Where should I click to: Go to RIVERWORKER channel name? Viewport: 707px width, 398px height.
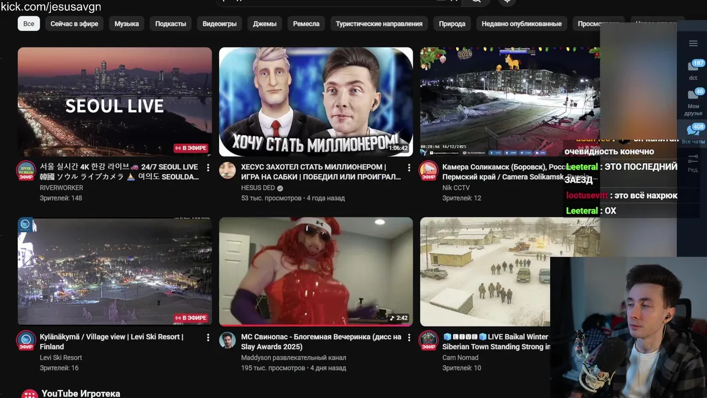pos(61,188)
